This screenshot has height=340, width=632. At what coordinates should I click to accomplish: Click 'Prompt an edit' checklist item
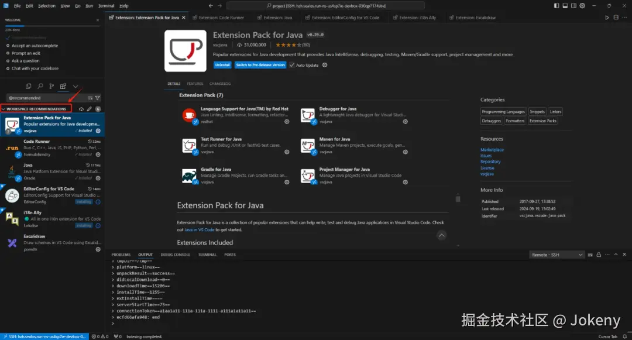click(26, 53)
